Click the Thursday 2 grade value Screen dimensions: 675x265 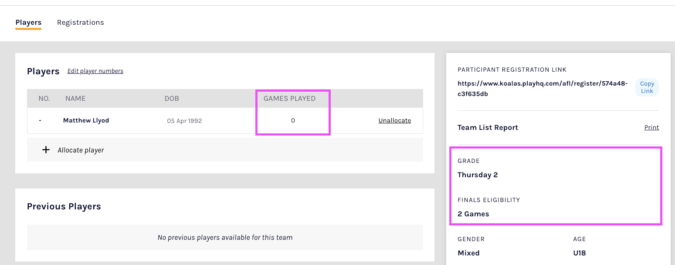(478, 175)
